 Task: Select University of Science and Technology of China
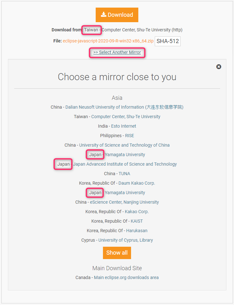[x=124, y=145]
